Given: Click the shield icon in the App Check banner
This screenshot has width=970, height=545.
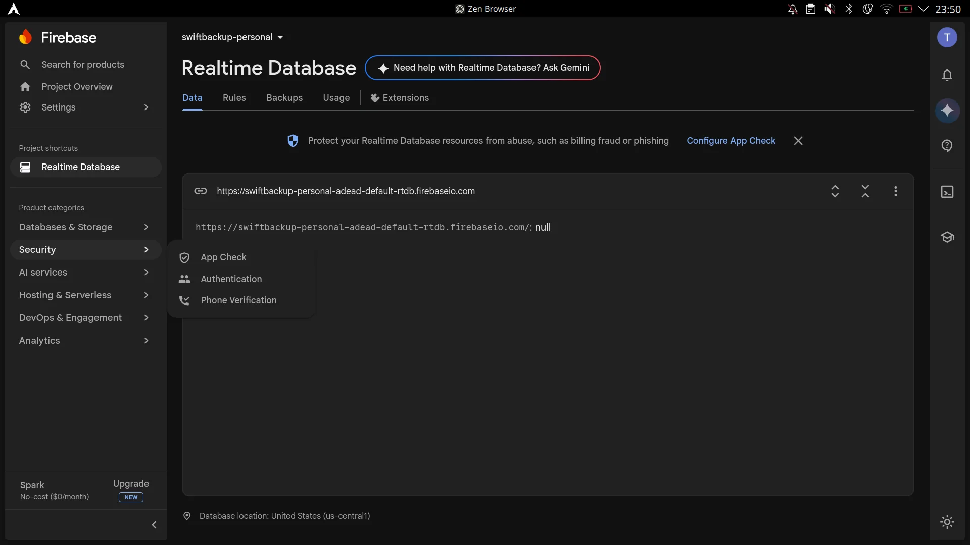Looking at the screenshot, I should pyautogui.click(x=293, y=141).
